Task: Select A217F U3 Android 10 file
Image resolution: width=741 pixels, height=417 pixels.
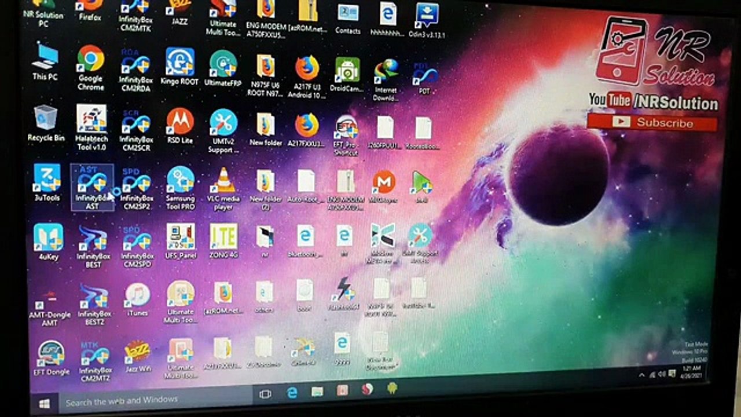Action: pos(307,77)
